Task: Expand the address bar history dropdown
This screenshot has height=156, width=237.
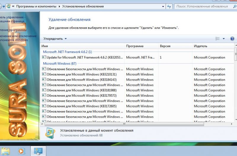Action: [x=163, y=7]
